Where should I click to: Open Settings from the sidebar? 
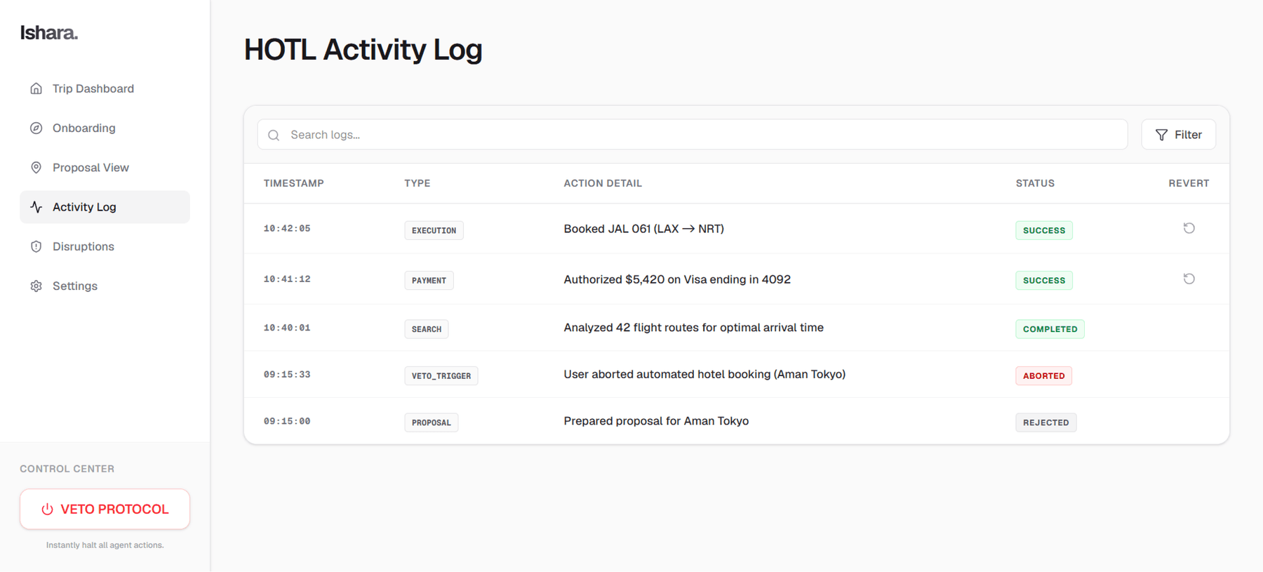coord(105,286)
